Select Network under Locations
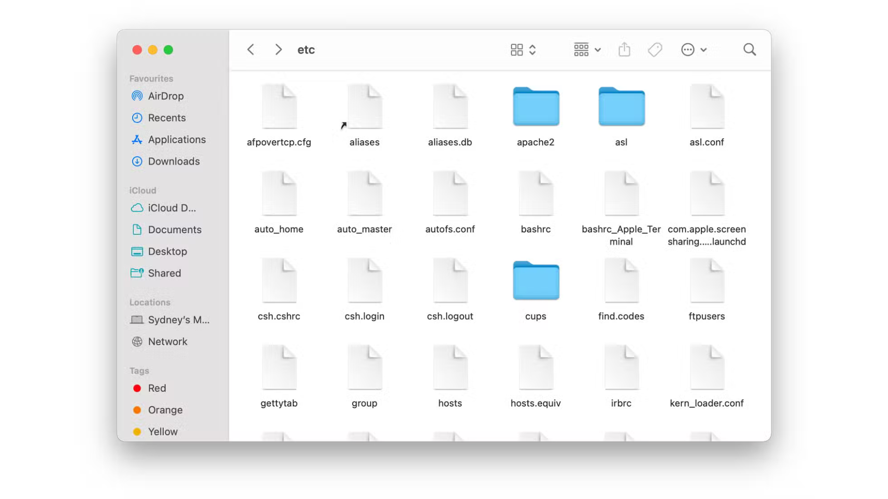 (167, 341)
